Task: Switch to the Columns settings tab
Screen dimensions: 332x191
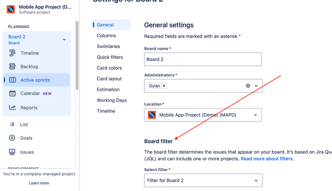Action: [x=106, y=36]
